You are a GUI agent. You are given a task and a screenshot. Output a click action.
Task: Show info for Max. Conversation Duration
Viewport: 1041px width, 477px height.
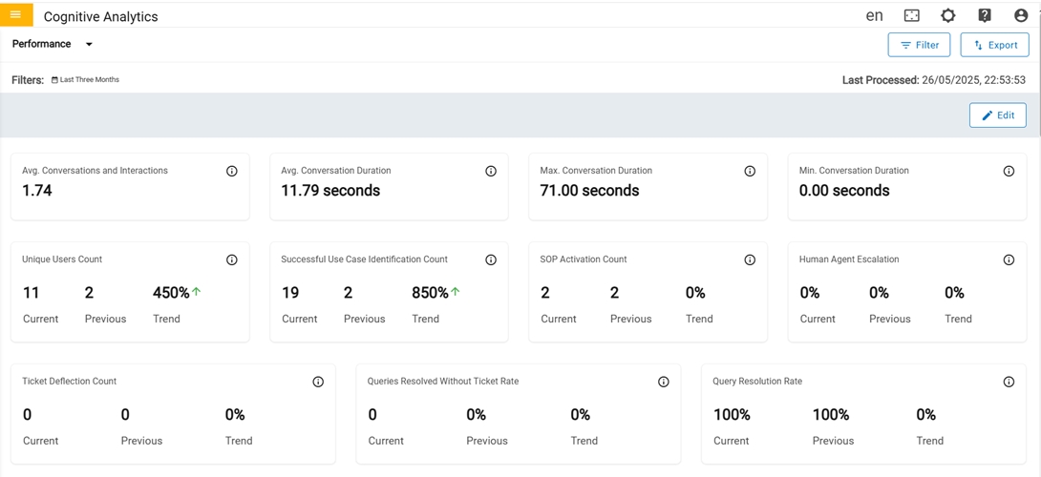[750, 172]
